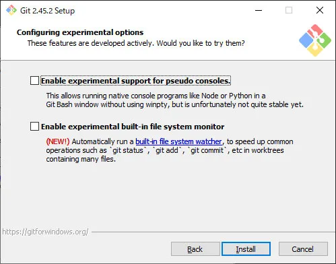Viewport: 336px width, 264px height.
Task: Enable experimental pseudo consoles checkbox
Action: click(x=34, y=81)
